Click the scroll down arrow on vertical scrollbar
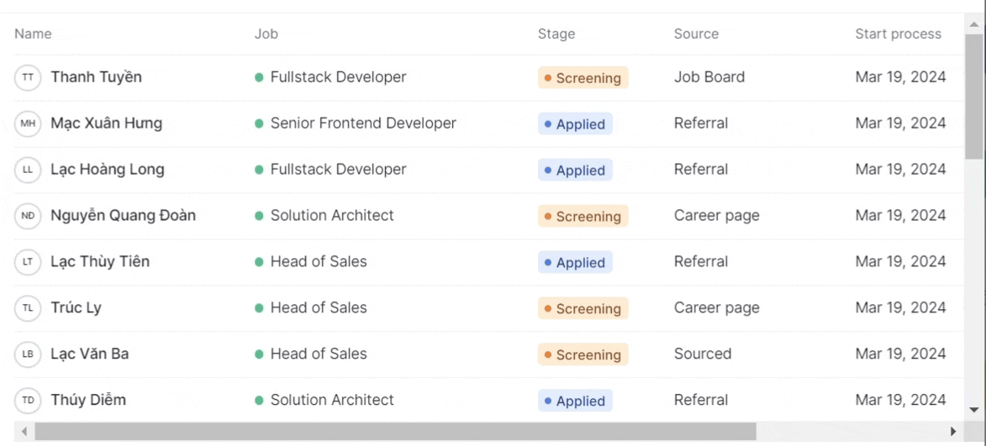Image resolution: width=986 pixels, height=446 pixels. 974,410
